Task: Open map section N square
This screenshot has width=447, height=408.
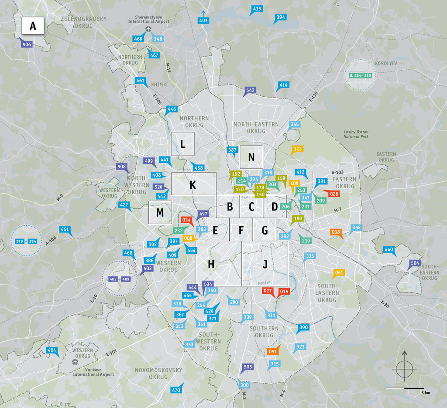Action: pos(251,157)
